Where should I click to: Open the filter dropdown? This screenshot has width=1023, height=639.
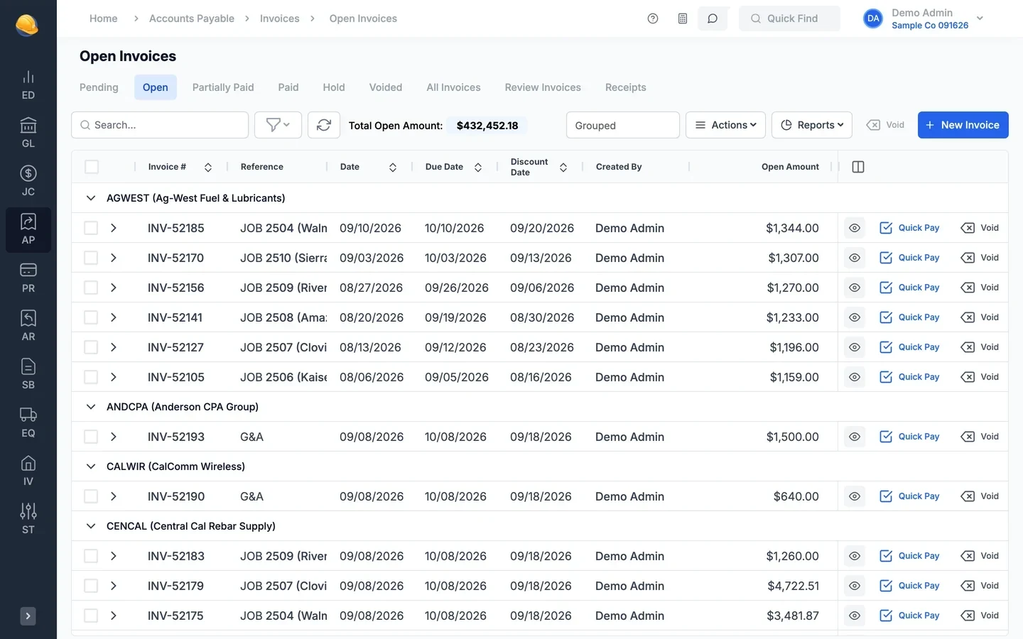[278, 125]
